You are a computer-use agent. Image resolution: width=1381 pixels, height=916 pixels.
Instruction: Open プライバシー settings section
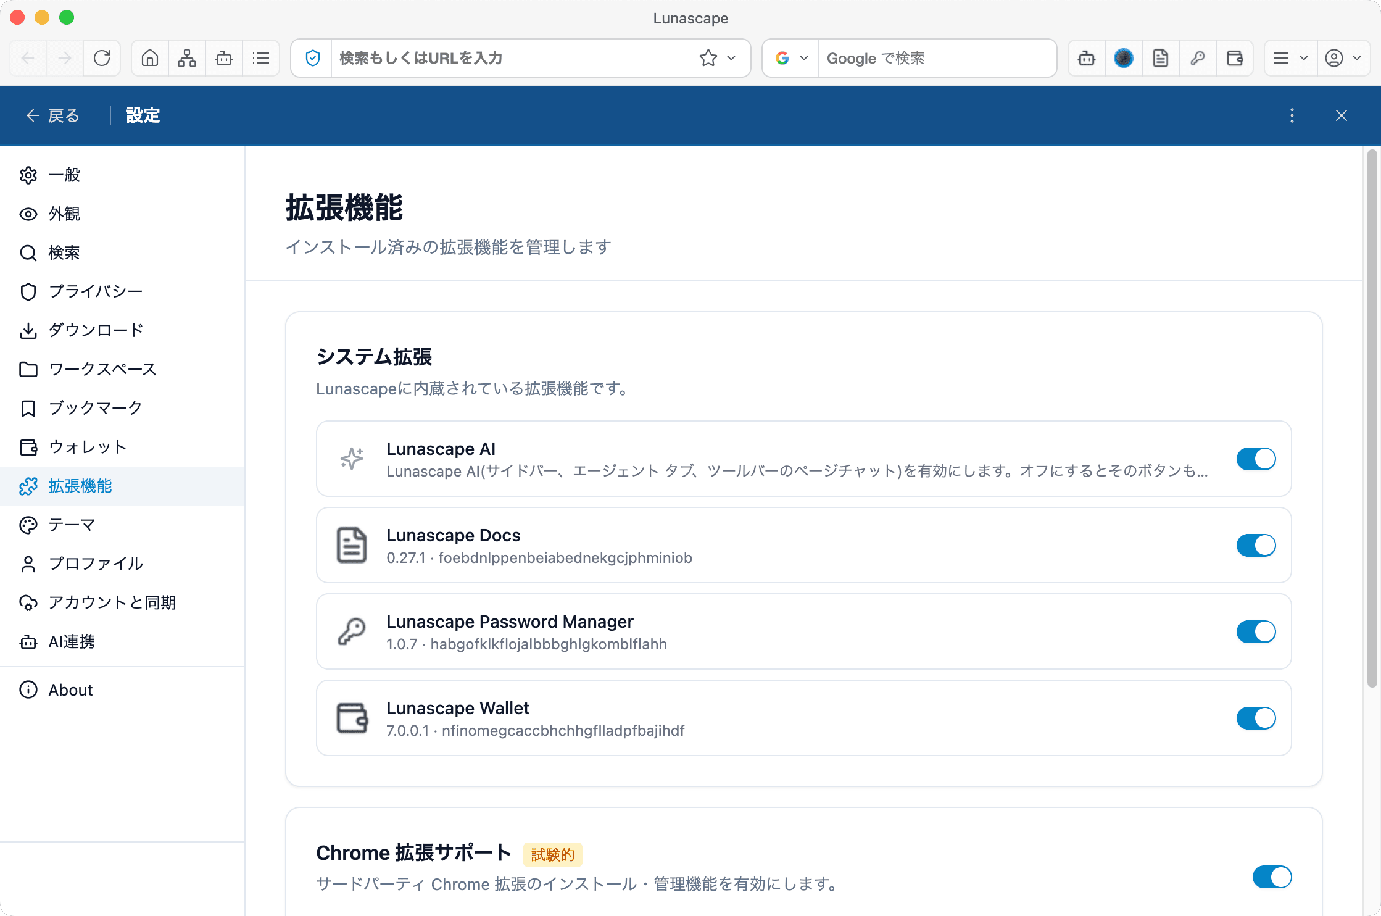(122, 291)
